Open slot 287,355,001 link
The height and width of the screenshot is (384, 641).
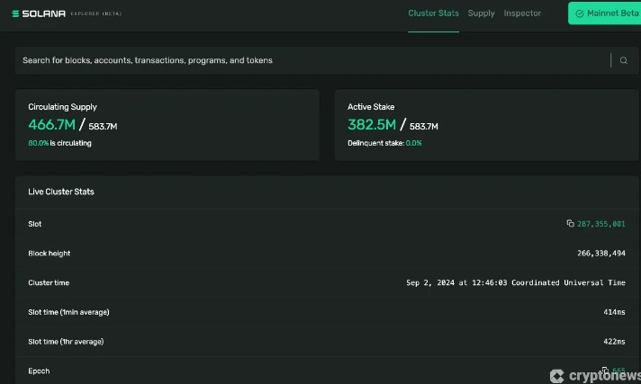point(601,224)
